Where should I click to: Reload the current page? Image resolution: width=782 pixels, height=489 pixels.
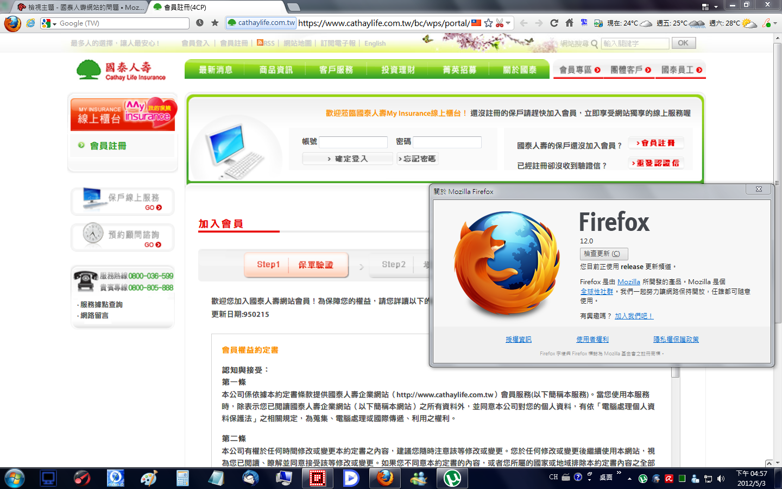[554, 23]
